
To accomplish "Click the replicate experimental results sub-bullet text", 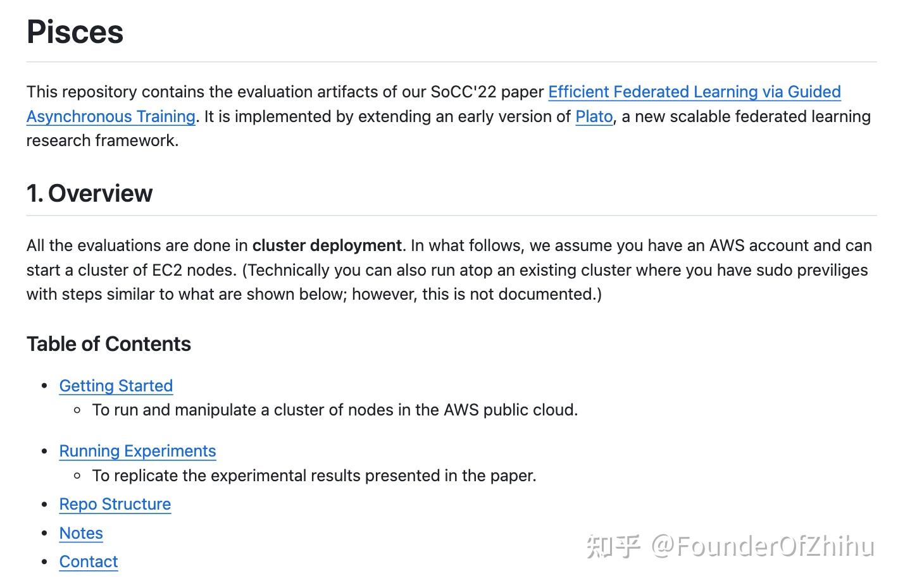I will [x=314, y=476].
